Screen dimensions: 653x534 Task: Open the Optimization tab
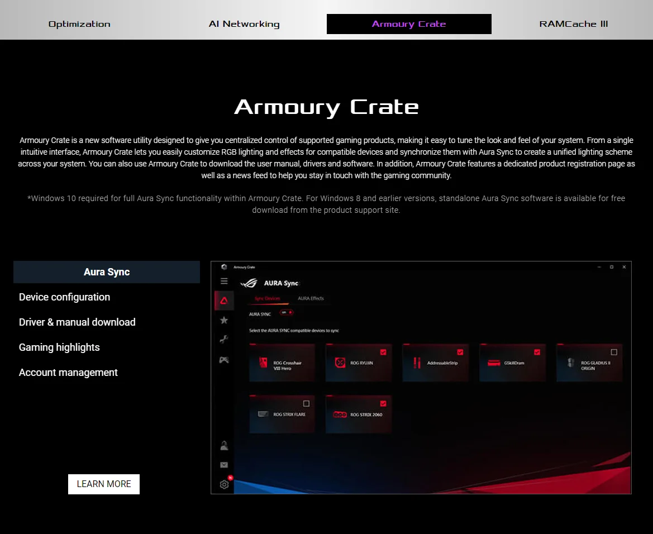click(79, 24)
